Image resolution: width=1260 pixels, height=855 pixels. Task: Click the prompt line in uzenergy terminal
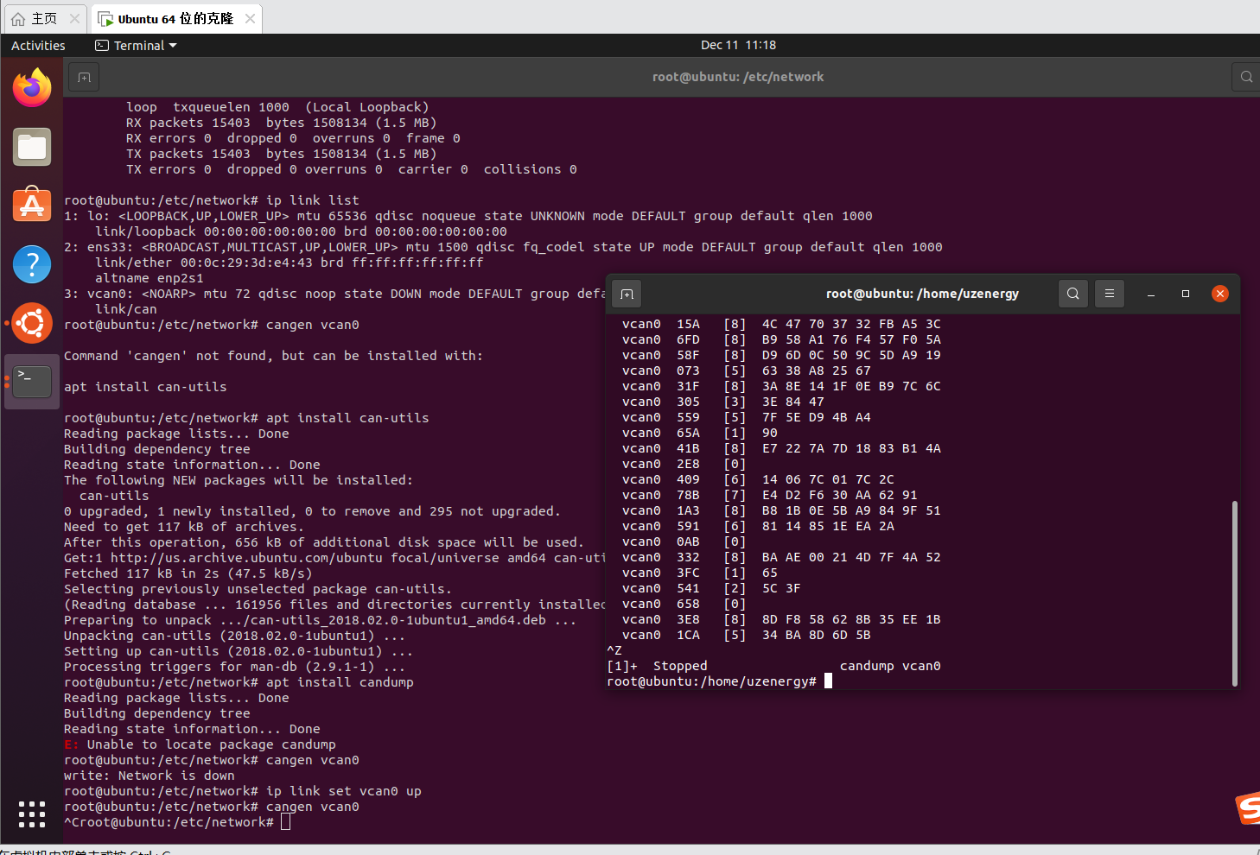coord(719,681)
